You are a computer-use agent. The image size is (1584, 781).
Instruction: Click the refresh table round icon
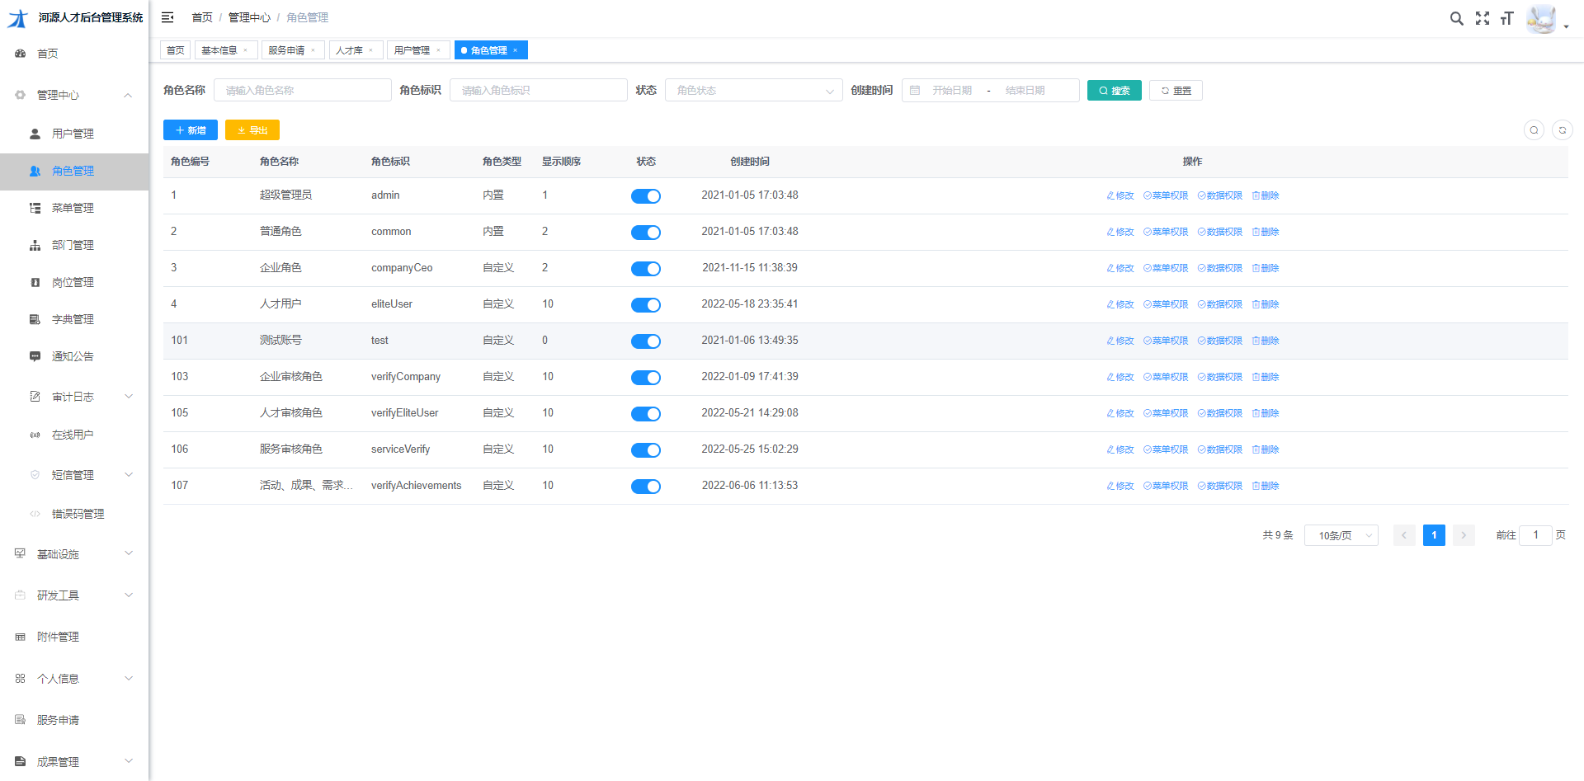[x=1562, y=130]
